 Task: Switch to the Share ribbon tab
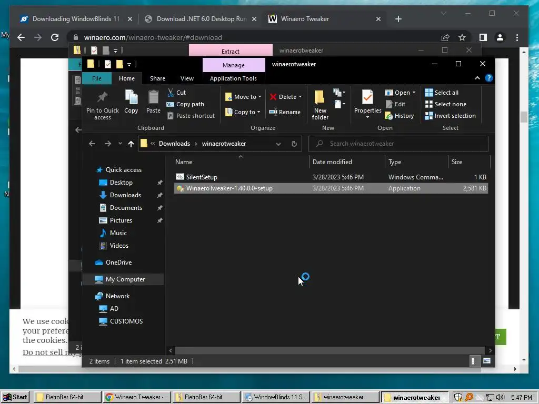point(157,78)
